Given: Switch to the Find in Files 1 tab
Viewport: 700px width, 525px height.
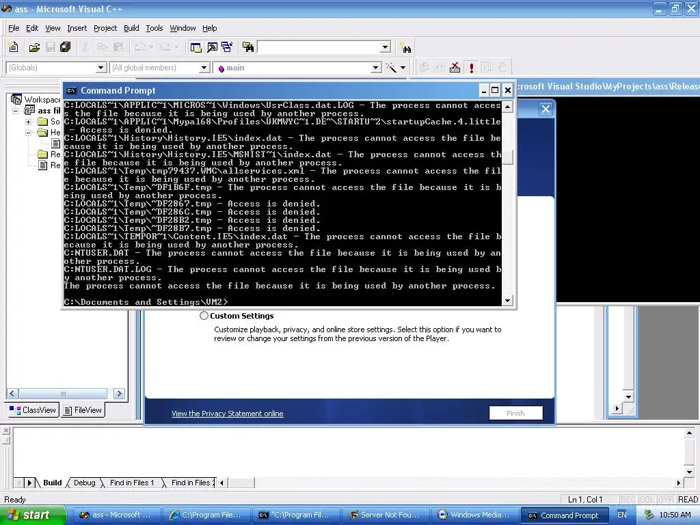Looking at the screenshot, I should (x=132, y=483).
